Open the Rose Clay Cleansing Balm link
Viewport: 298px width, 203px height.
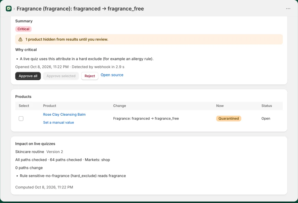64,114
